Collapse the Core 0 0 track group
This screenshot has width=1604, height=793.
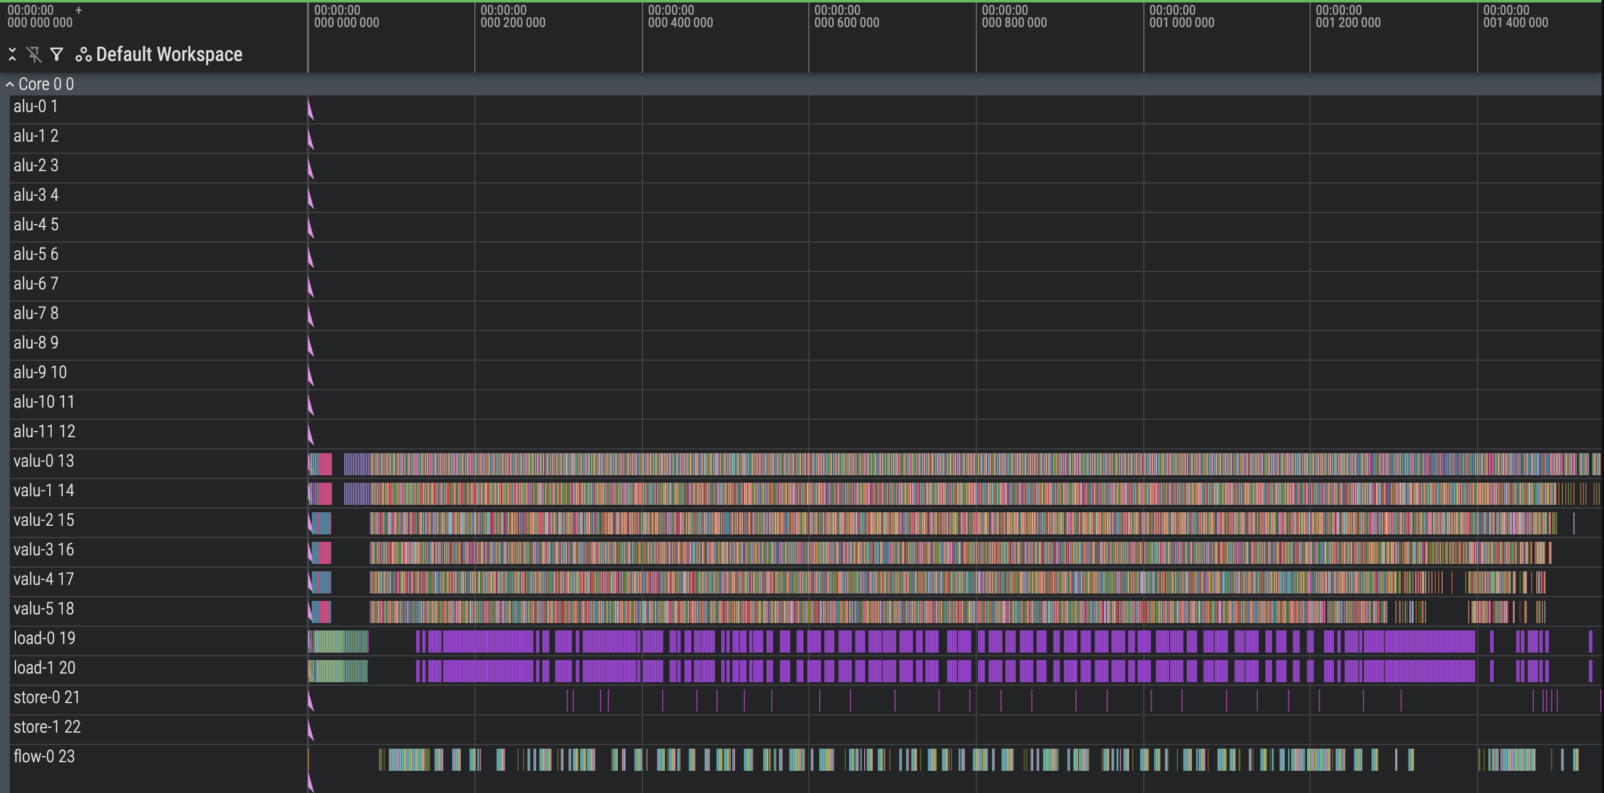click(x=9, y=83)
